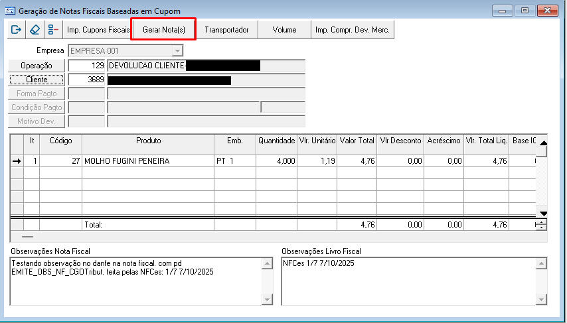The width and height of the screenshot is (567, 323).
Task: Click the Vlr Desconto column header
Action: click(400, 141)
